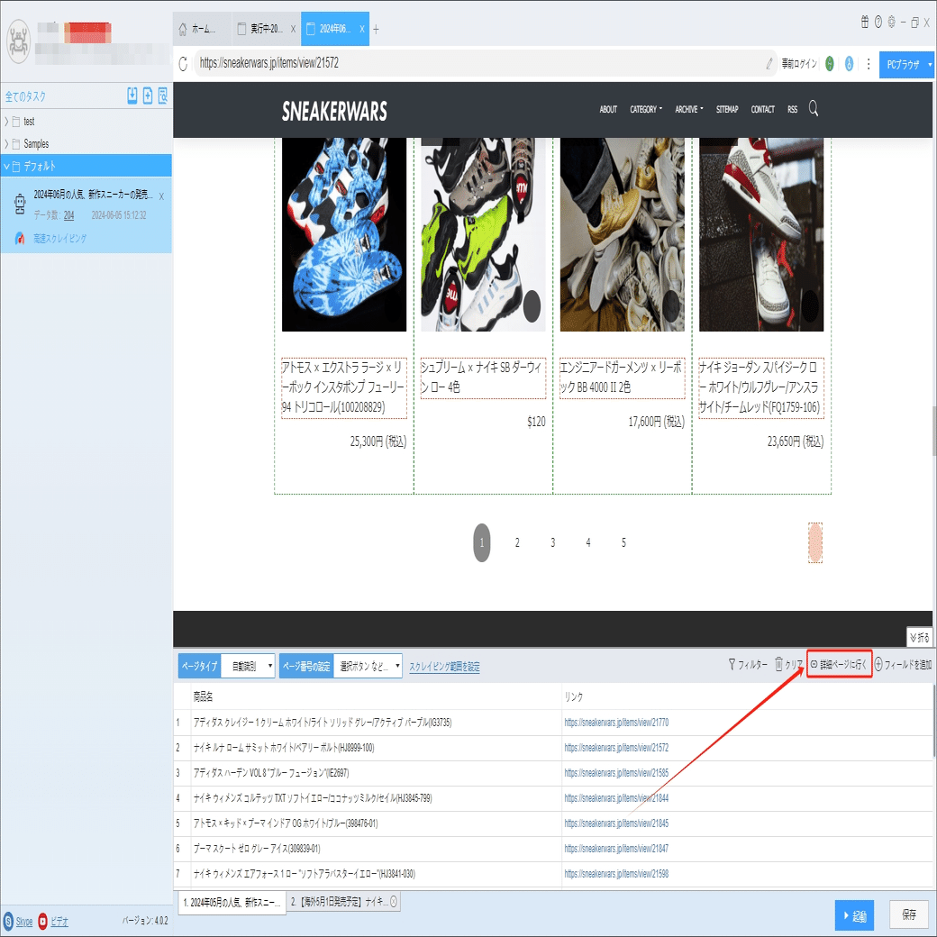Click the 起動 start button
This screenshot has width=937, height=937.
(x=854, y=914)
